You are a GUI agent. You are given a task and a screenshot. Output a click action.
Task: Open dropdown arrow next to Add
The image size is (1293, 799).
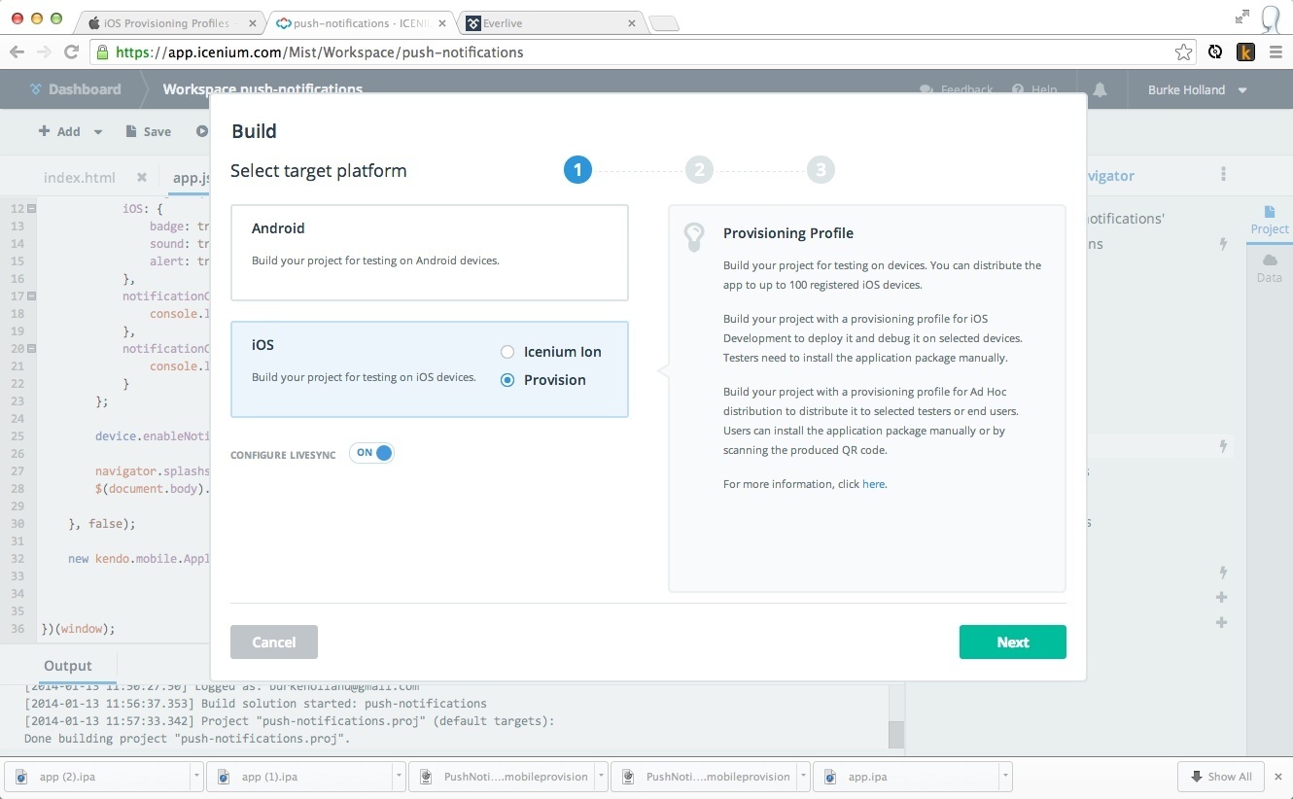(x=98, y=132)
